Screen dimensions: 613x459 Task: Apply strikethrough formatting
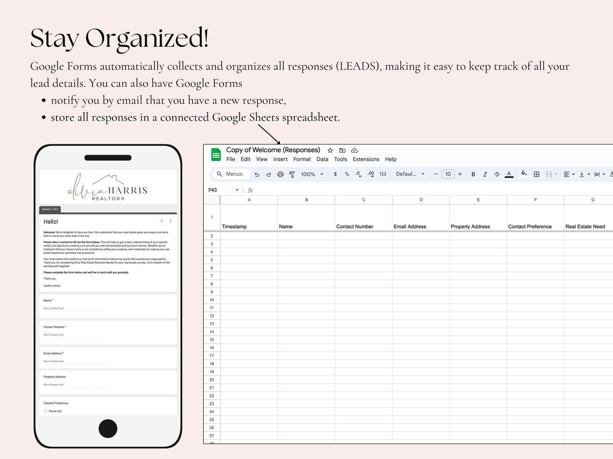(x=497, y=174)
